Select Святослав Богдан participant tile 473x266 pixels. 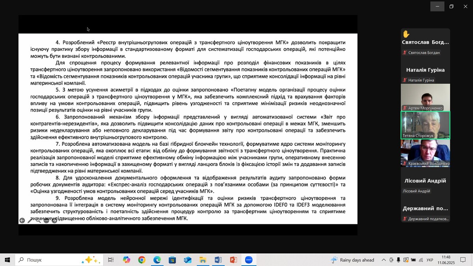coord(425,42)
